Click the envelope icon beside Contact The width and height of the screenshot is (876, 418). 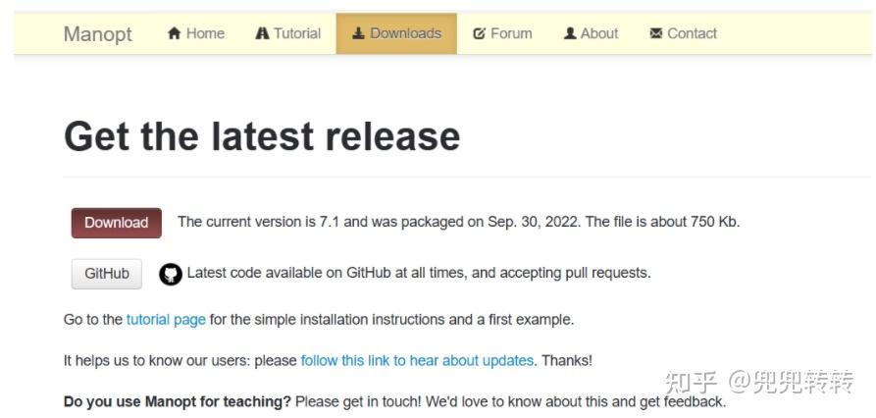pyautogui.click(x=656, y=33)
